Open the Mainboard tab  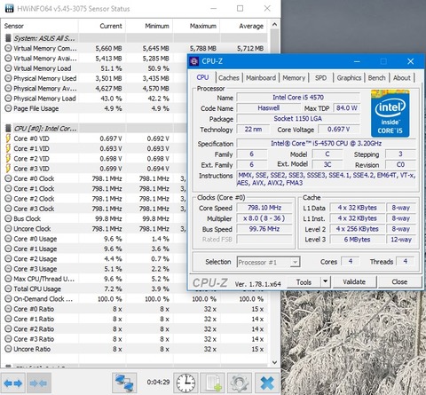[261, 78]
